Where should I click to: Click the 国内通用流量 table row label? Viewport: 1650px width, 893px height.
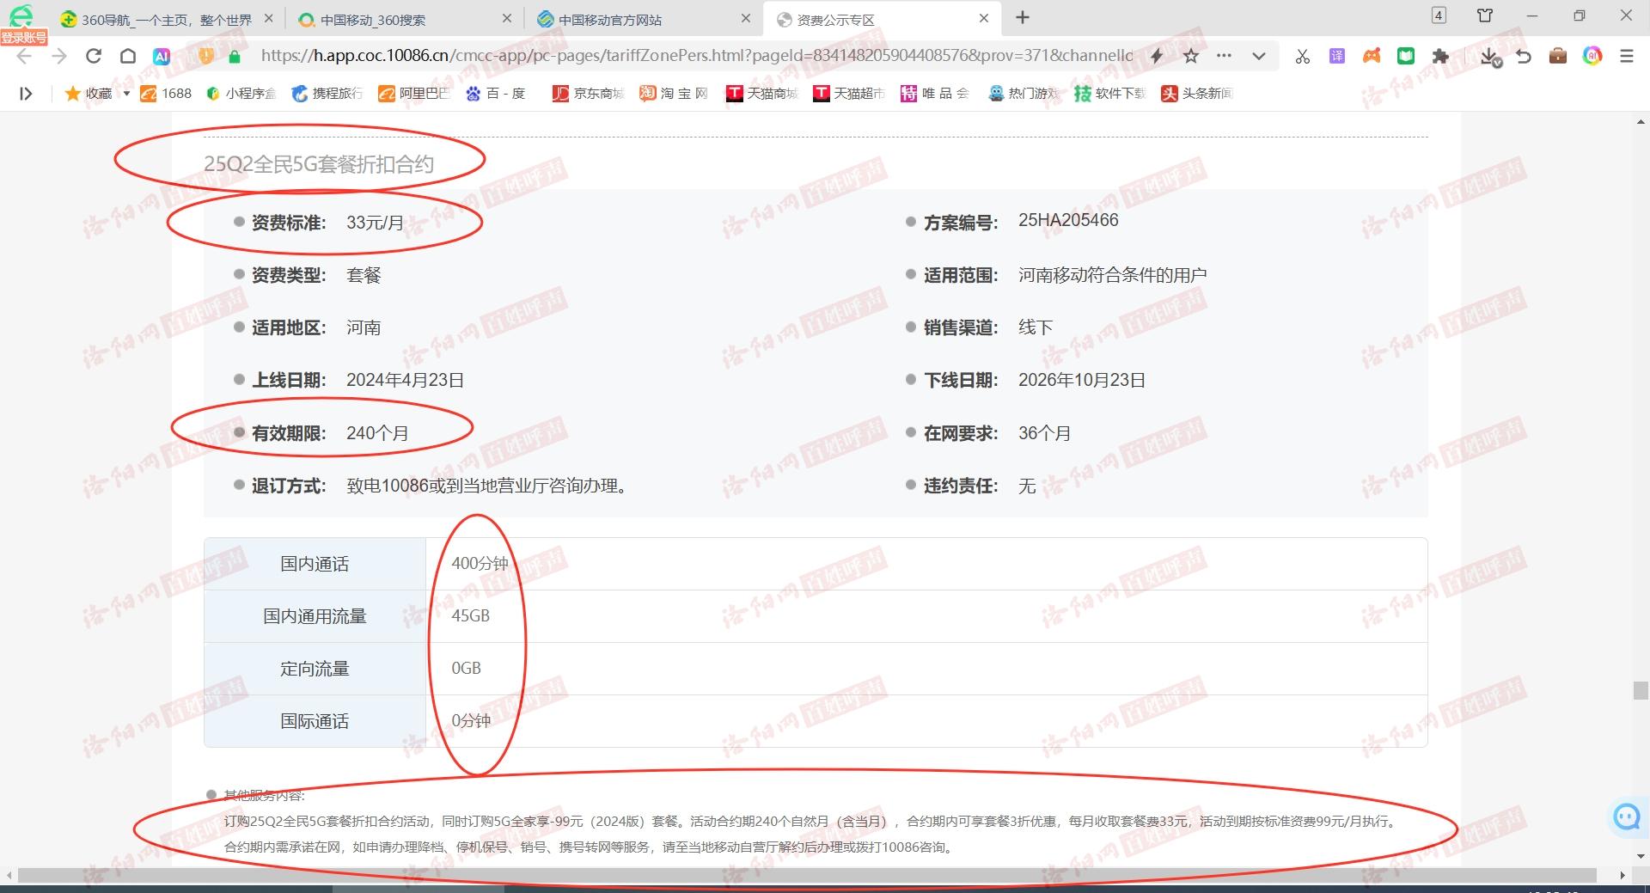315,616
